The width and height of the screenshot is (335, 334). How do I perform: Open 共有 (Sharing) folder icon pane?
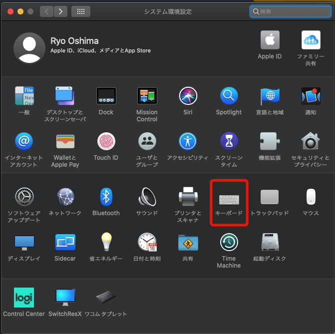[x=188, y=243]
